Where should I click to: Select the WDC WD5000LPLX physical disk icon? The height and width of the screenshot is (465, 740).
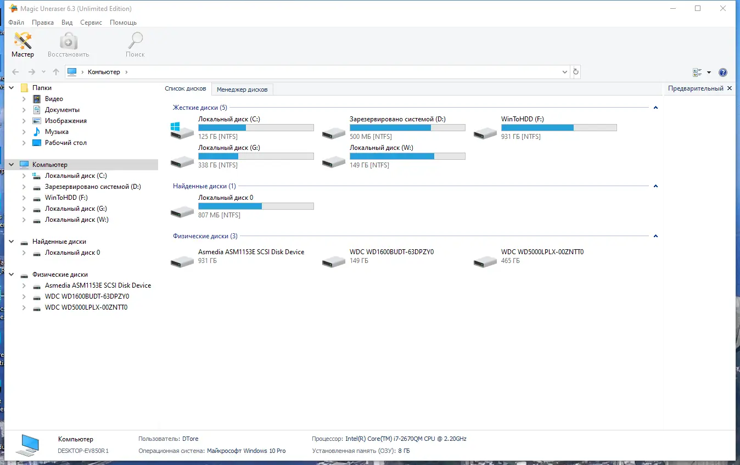point(485,261)
